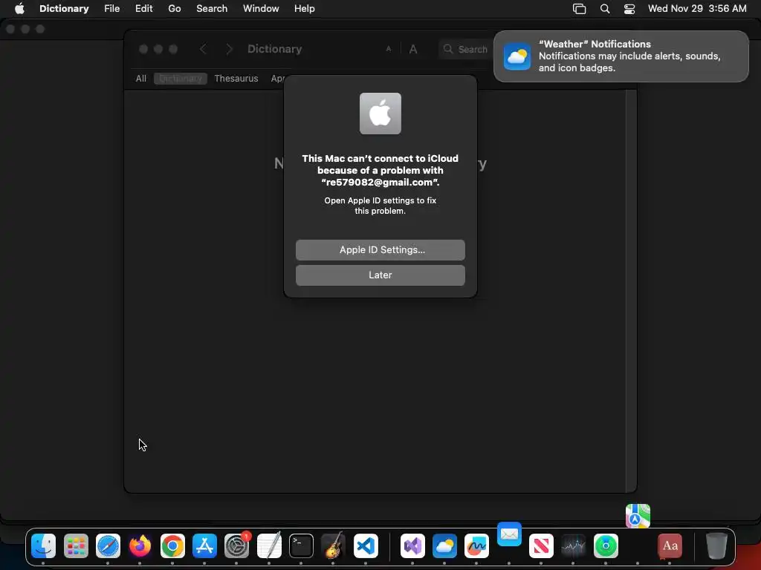Open Google Chrome in the dock
Viewport: 761px width, 570px height.
(x=172, y=546)
